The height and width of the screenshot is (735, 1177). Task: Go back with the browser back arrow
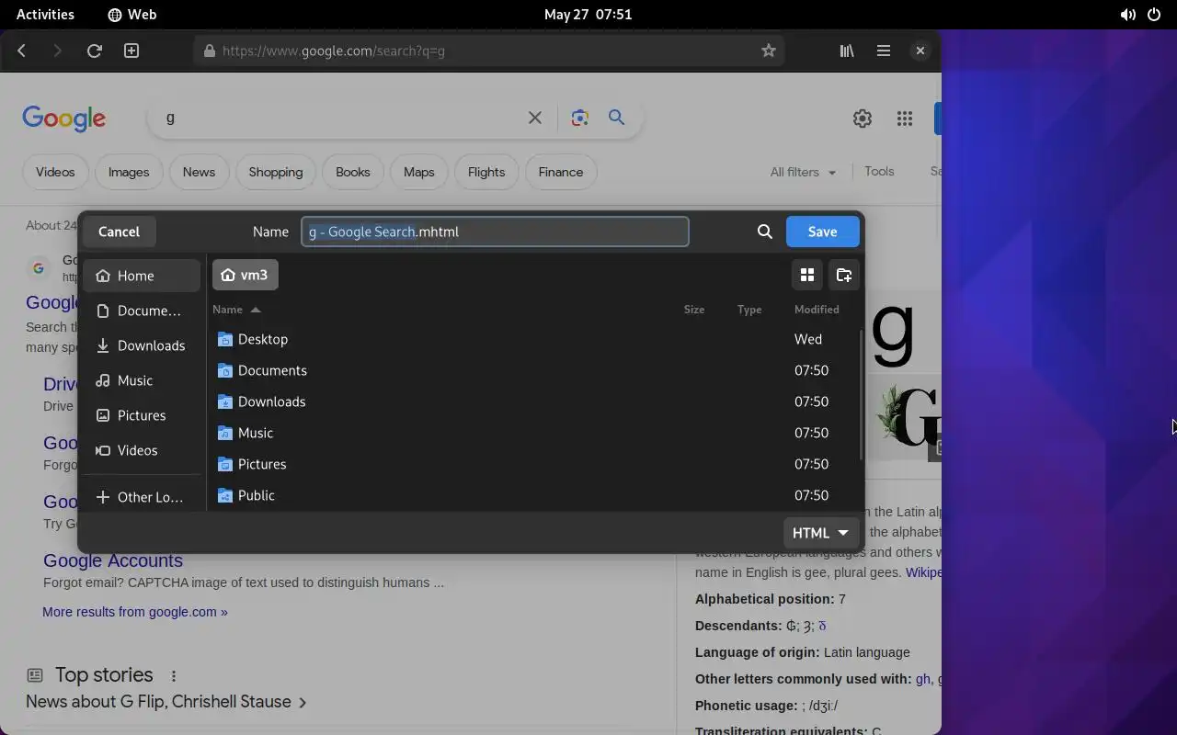[x=22, y=51]
